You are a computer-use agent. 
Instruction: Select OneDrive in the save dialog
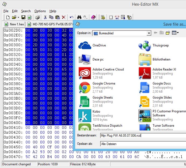pos(92,45)
